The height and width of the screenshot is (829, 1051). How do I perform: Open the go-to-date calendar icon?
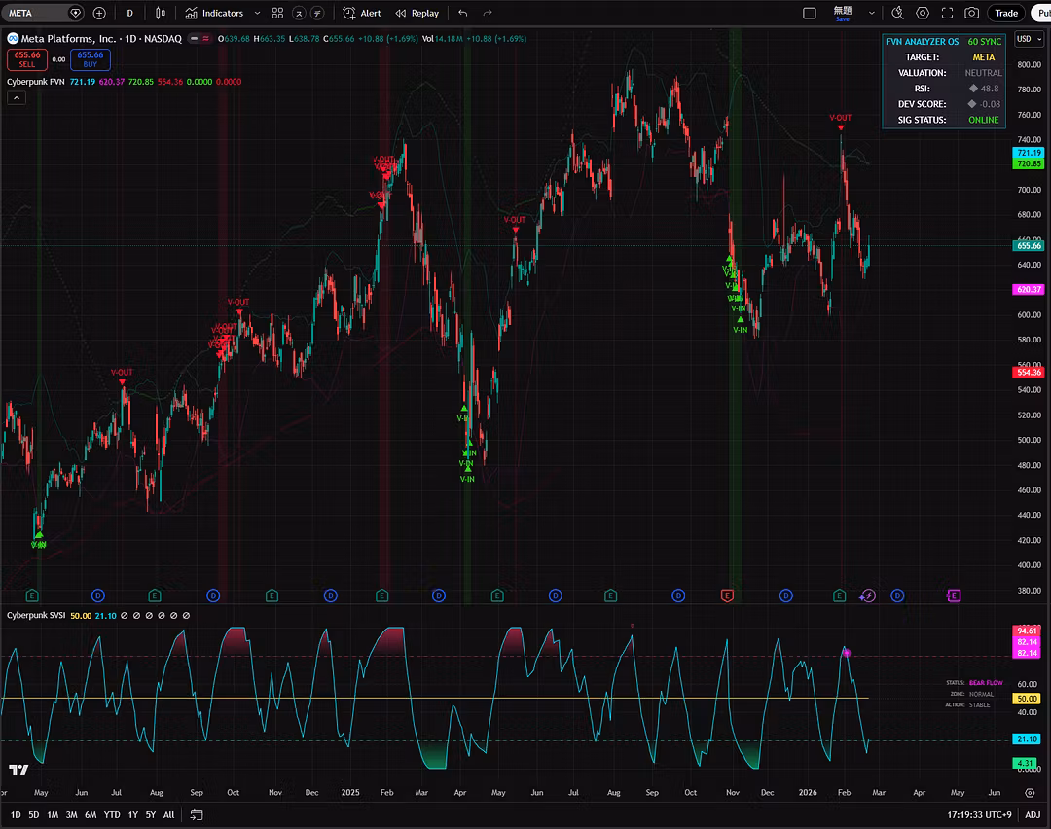197,815
